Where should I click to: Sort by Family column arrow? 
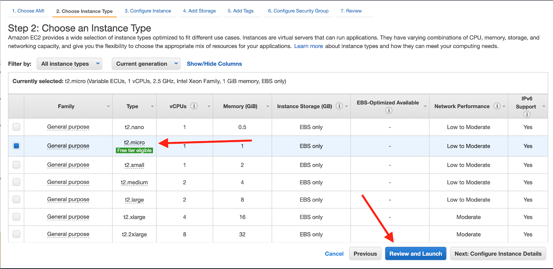click(x=108, y=106)
